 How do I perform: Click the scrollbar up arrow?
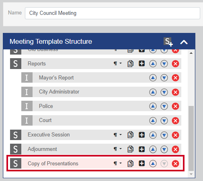191,53
